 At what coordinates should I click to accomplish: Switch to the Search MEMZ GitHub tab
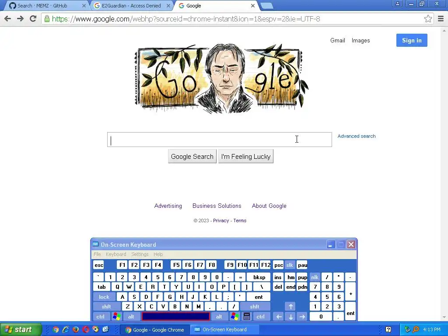(x=45, y=6)
